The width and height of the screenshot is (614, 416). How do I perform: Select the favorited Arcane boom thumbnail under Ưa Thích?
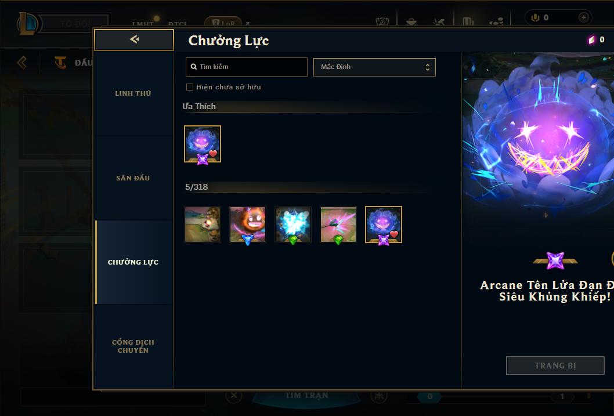coord(203,144)
